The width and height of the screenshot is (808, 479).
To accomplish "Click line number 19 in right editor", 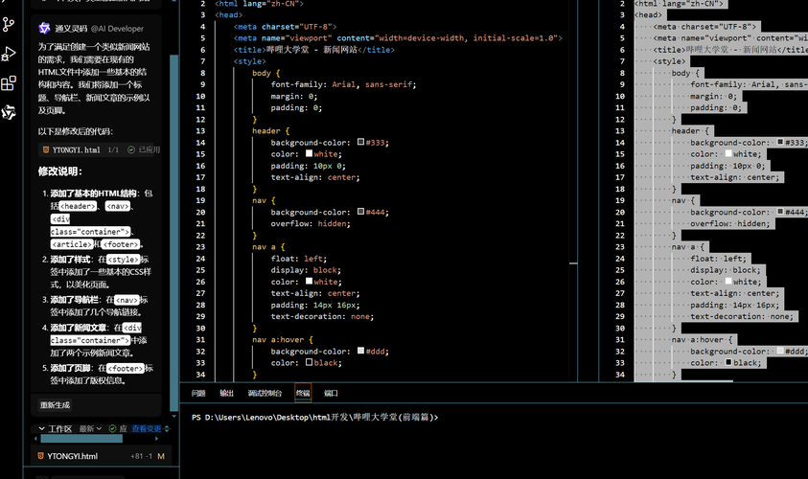I will coord(620,200).
